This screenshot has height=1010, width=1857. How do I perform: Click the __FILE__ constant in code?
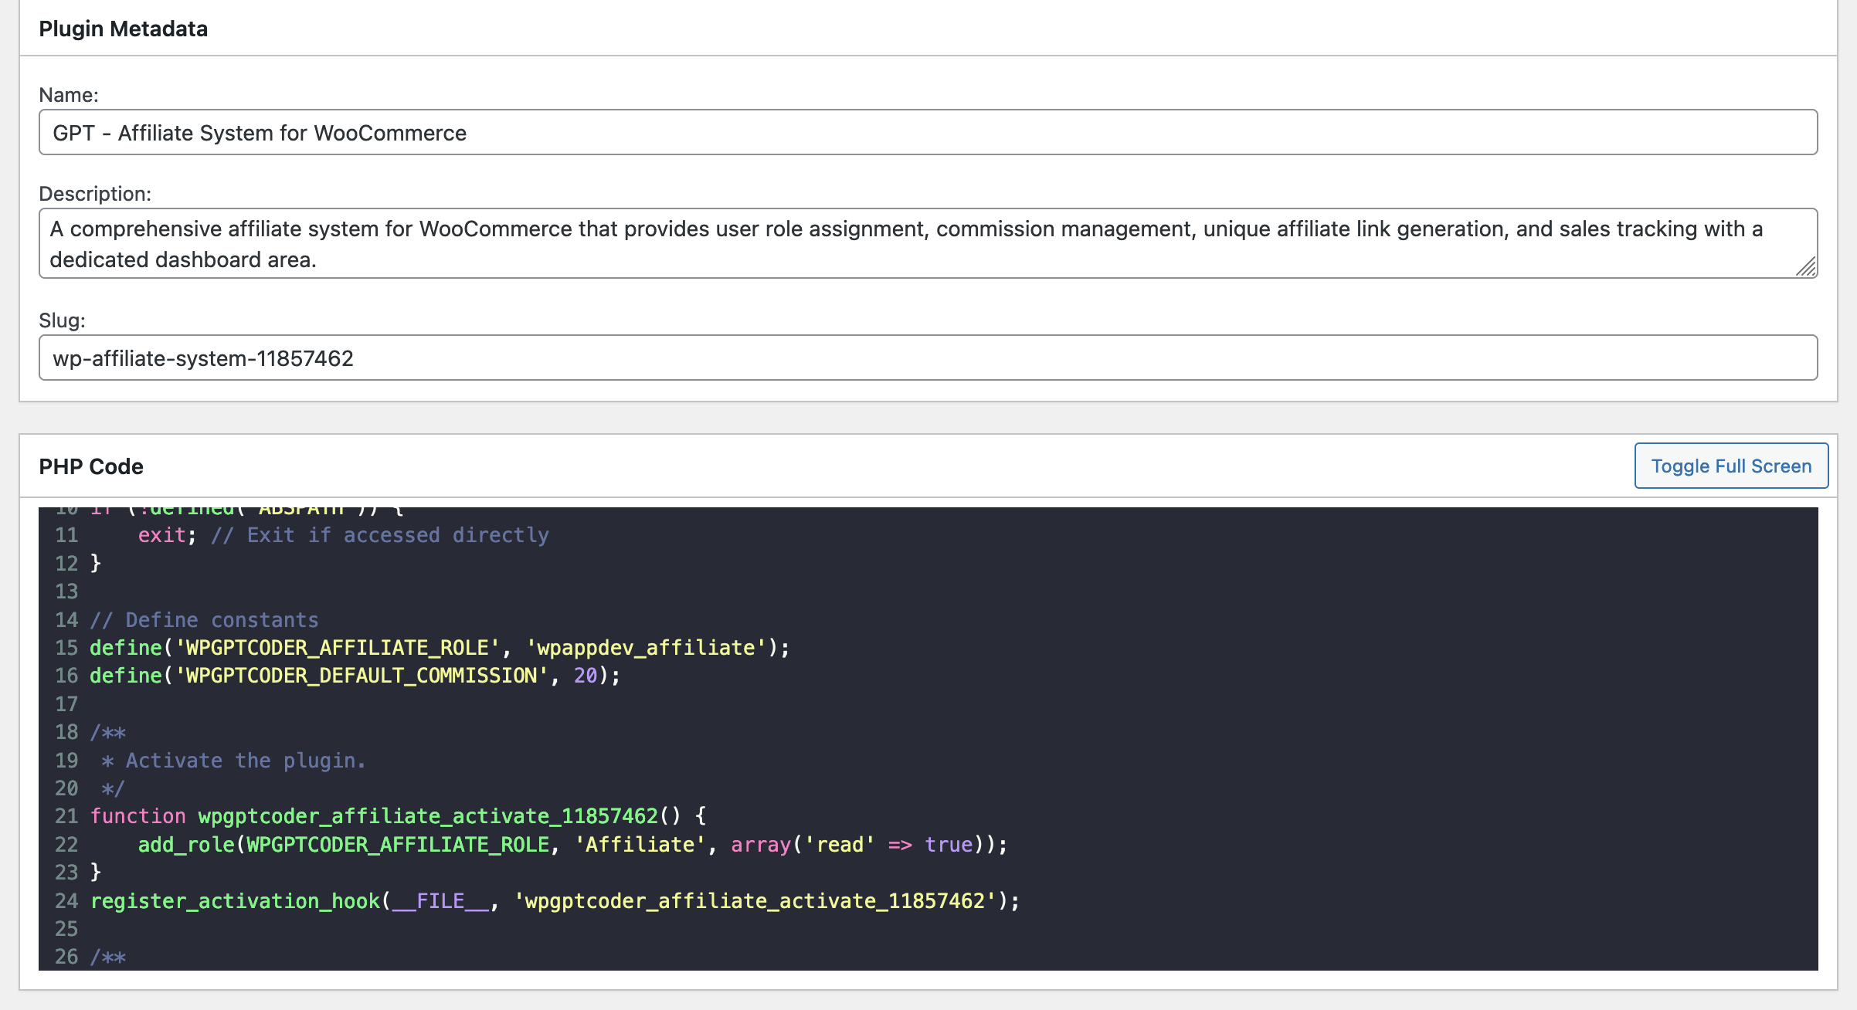[x=440, y=901]
